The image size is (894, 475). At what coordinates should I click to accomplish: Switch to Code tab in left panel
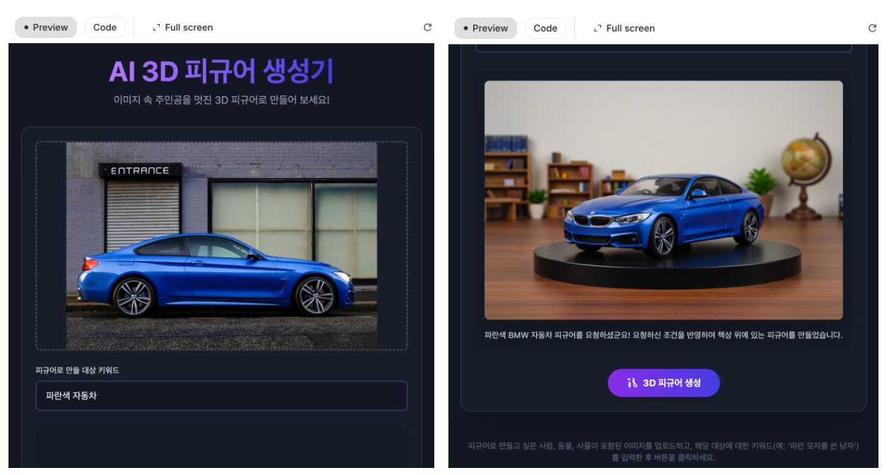point(105,28)
